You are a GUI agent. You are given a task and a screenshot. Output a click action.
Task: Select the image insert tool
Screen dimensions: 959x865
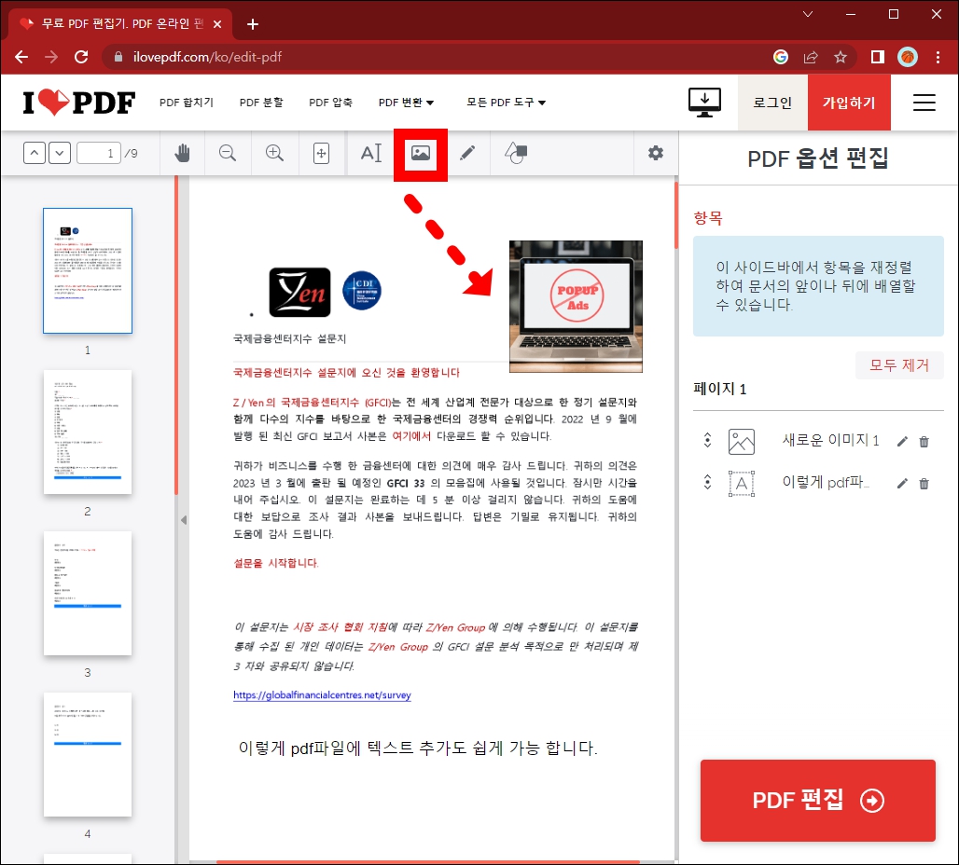pos(421,153)
